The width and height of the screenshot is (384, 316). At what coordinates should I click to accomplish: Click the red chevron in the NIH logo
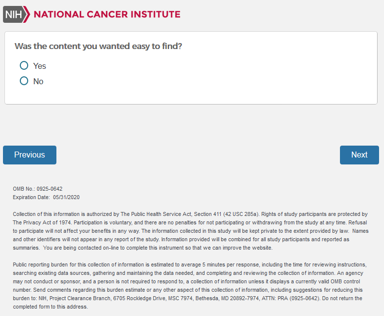click(x=28, y=14)
